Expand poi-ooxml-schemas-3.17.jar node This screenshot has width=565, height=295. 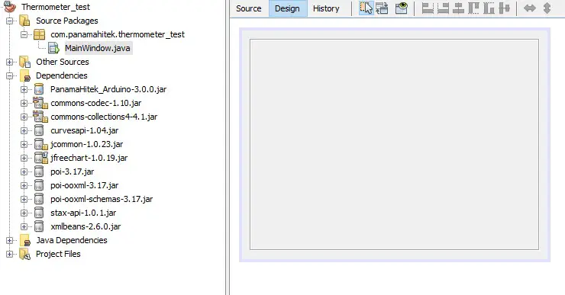click(x=24, y=199)
